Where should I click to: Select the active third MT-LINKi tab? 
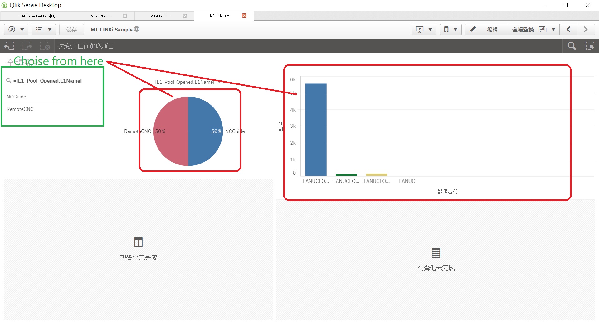pyautogui.click(x=220, y=16)
